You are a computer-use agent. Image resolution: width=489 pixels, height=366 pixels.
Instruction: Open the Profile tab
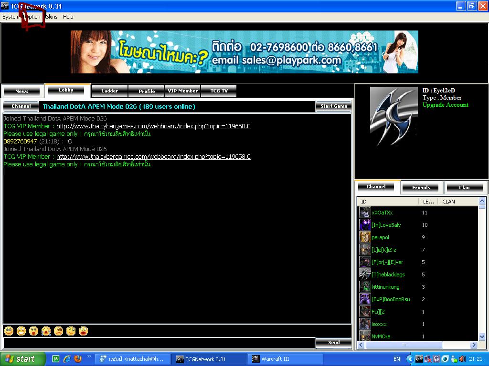click(x=147, y=91)
